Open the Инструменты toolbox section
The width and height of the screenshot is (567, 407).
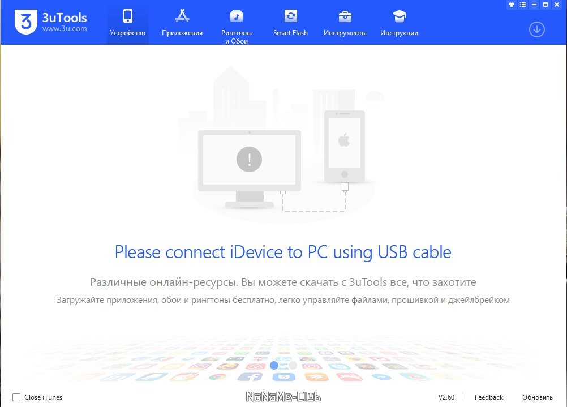pos(345,23)
